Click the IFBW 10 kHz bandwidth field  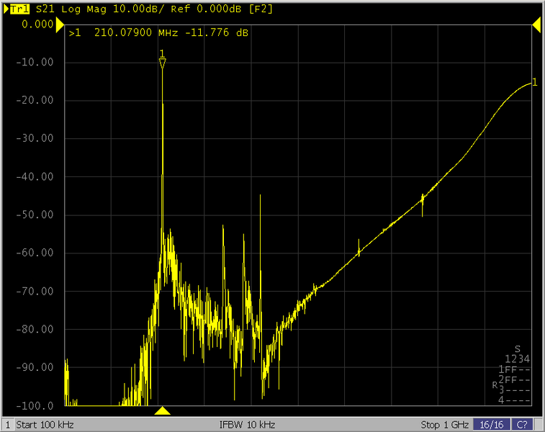[x=247, y=424]
